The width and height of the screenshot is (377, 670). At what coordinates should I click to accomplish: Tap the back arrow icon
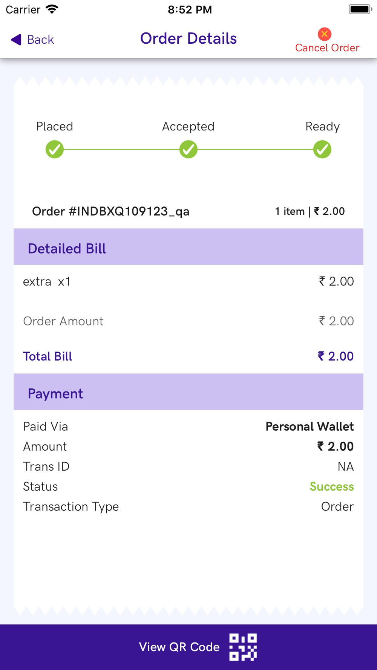click(x=16, y=40)
